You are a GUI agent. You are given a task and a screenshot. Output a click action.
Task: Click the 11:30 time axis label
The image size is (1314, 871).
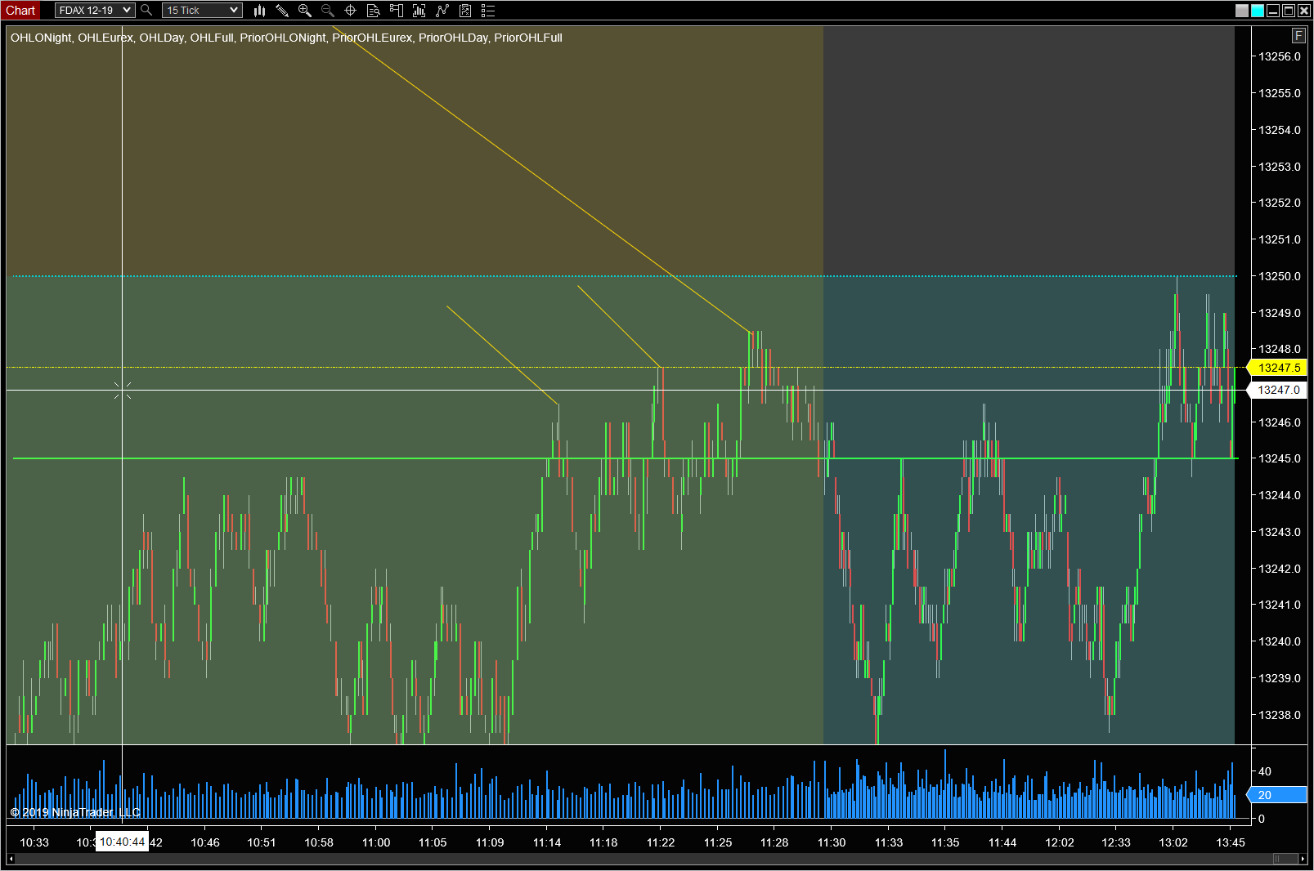click(832, 842)
